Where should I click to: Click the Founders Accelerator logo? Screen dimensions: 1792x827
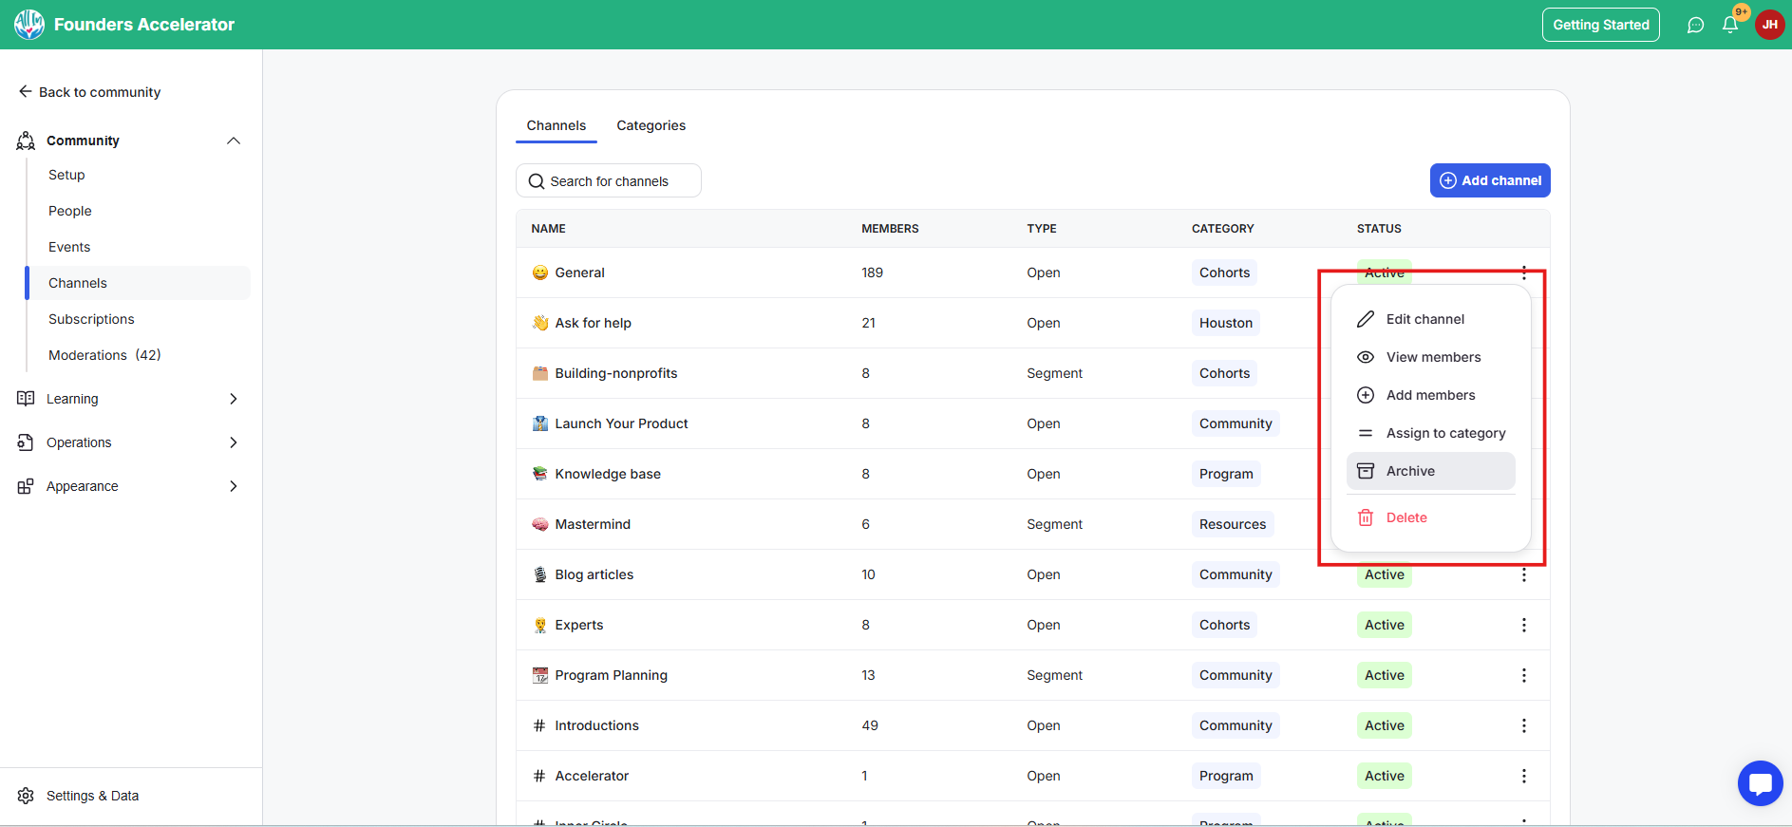29,25
